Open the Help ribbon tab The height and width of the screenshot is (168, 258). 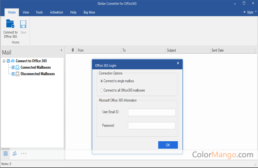(x=73, y=12)
